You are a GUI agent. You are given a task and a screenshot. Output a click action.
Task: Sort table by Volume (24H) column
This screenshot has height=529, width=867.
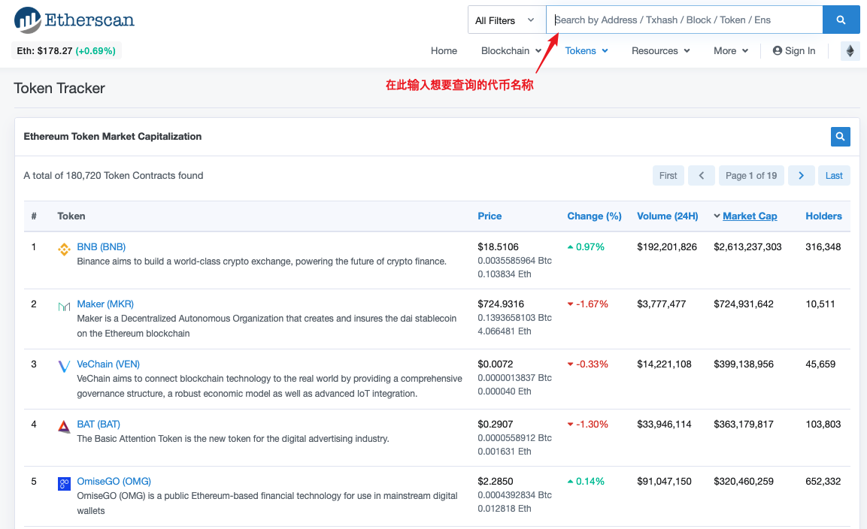tap(668, 216)
